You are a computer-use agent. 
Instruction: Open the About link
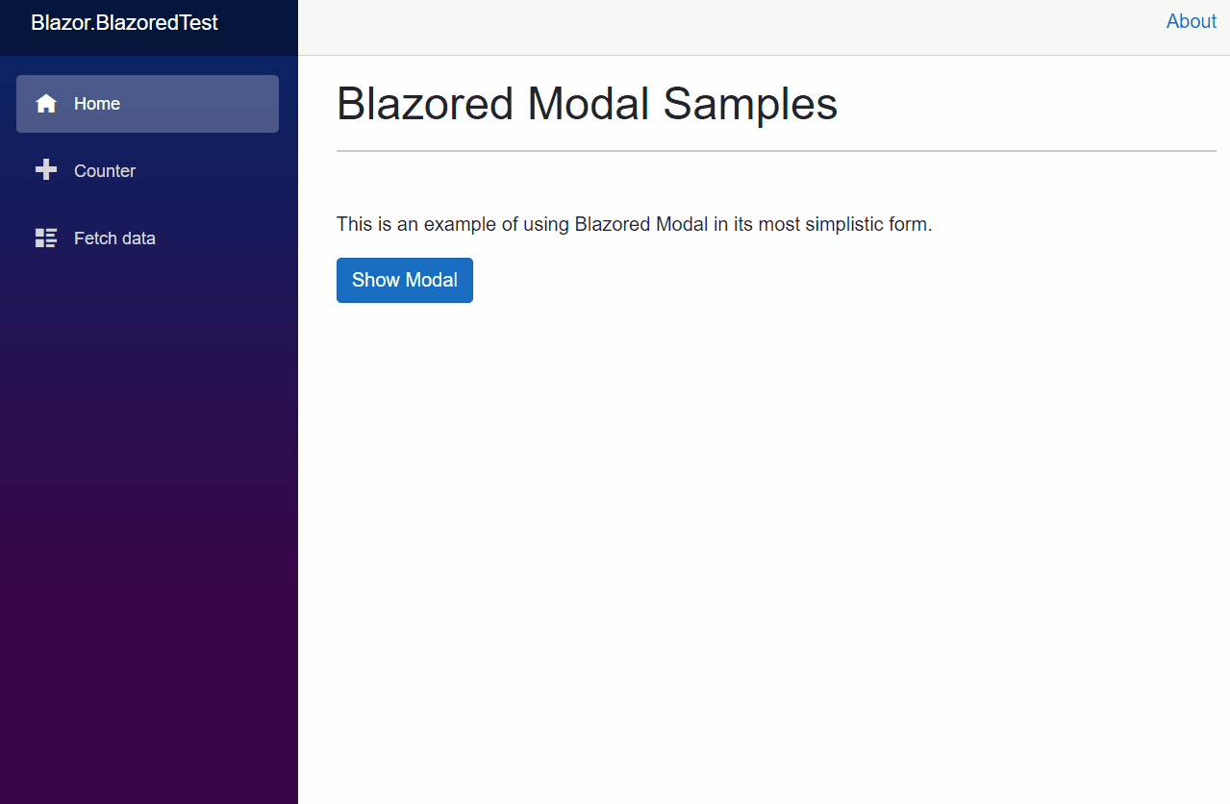click(1192, 21)
